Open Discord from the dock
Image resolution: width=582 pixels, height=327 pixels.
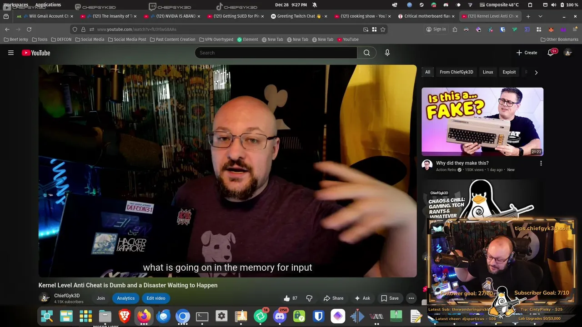pyautogui.click(x=280, y=316)
